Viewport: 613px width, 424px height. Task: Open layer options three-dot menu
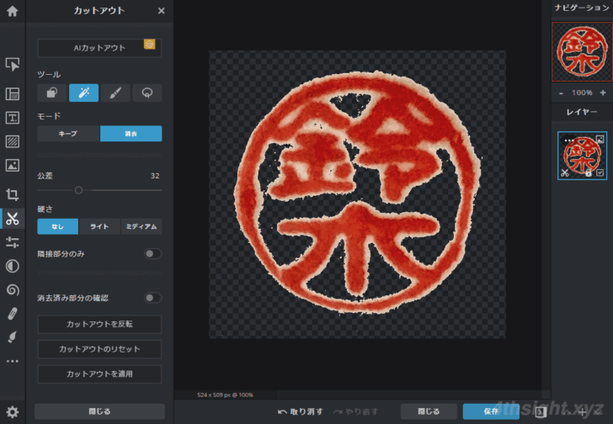coord(568,139)
